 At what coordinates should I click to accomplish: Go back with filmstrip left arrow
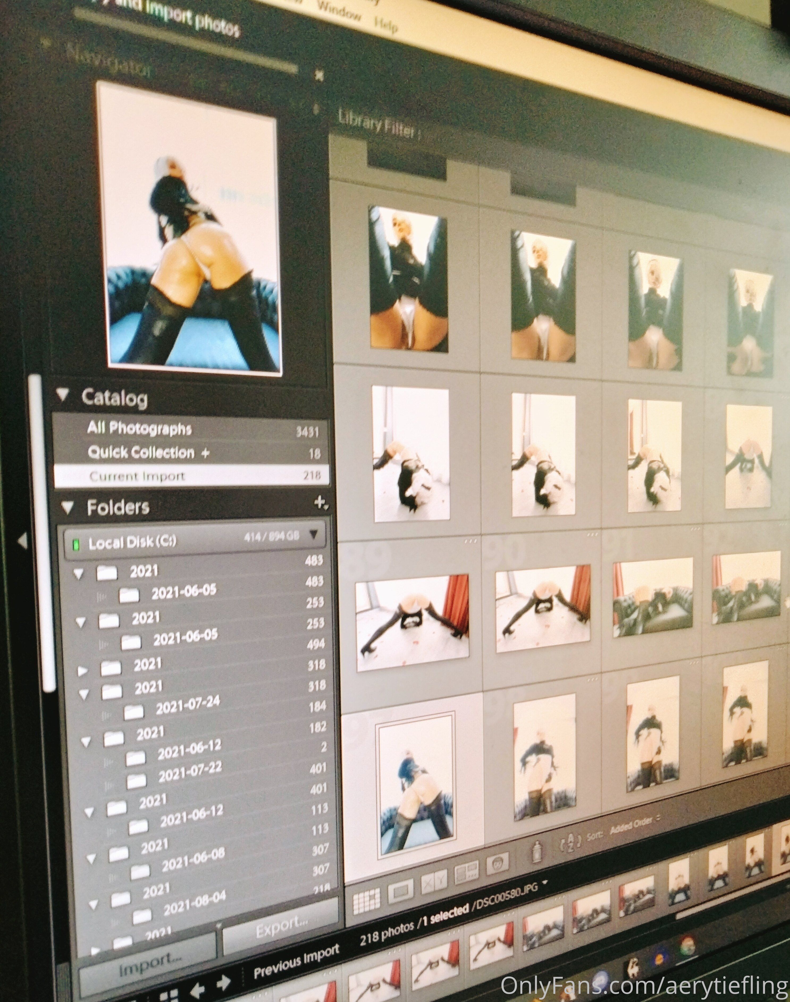coord(197,991)
